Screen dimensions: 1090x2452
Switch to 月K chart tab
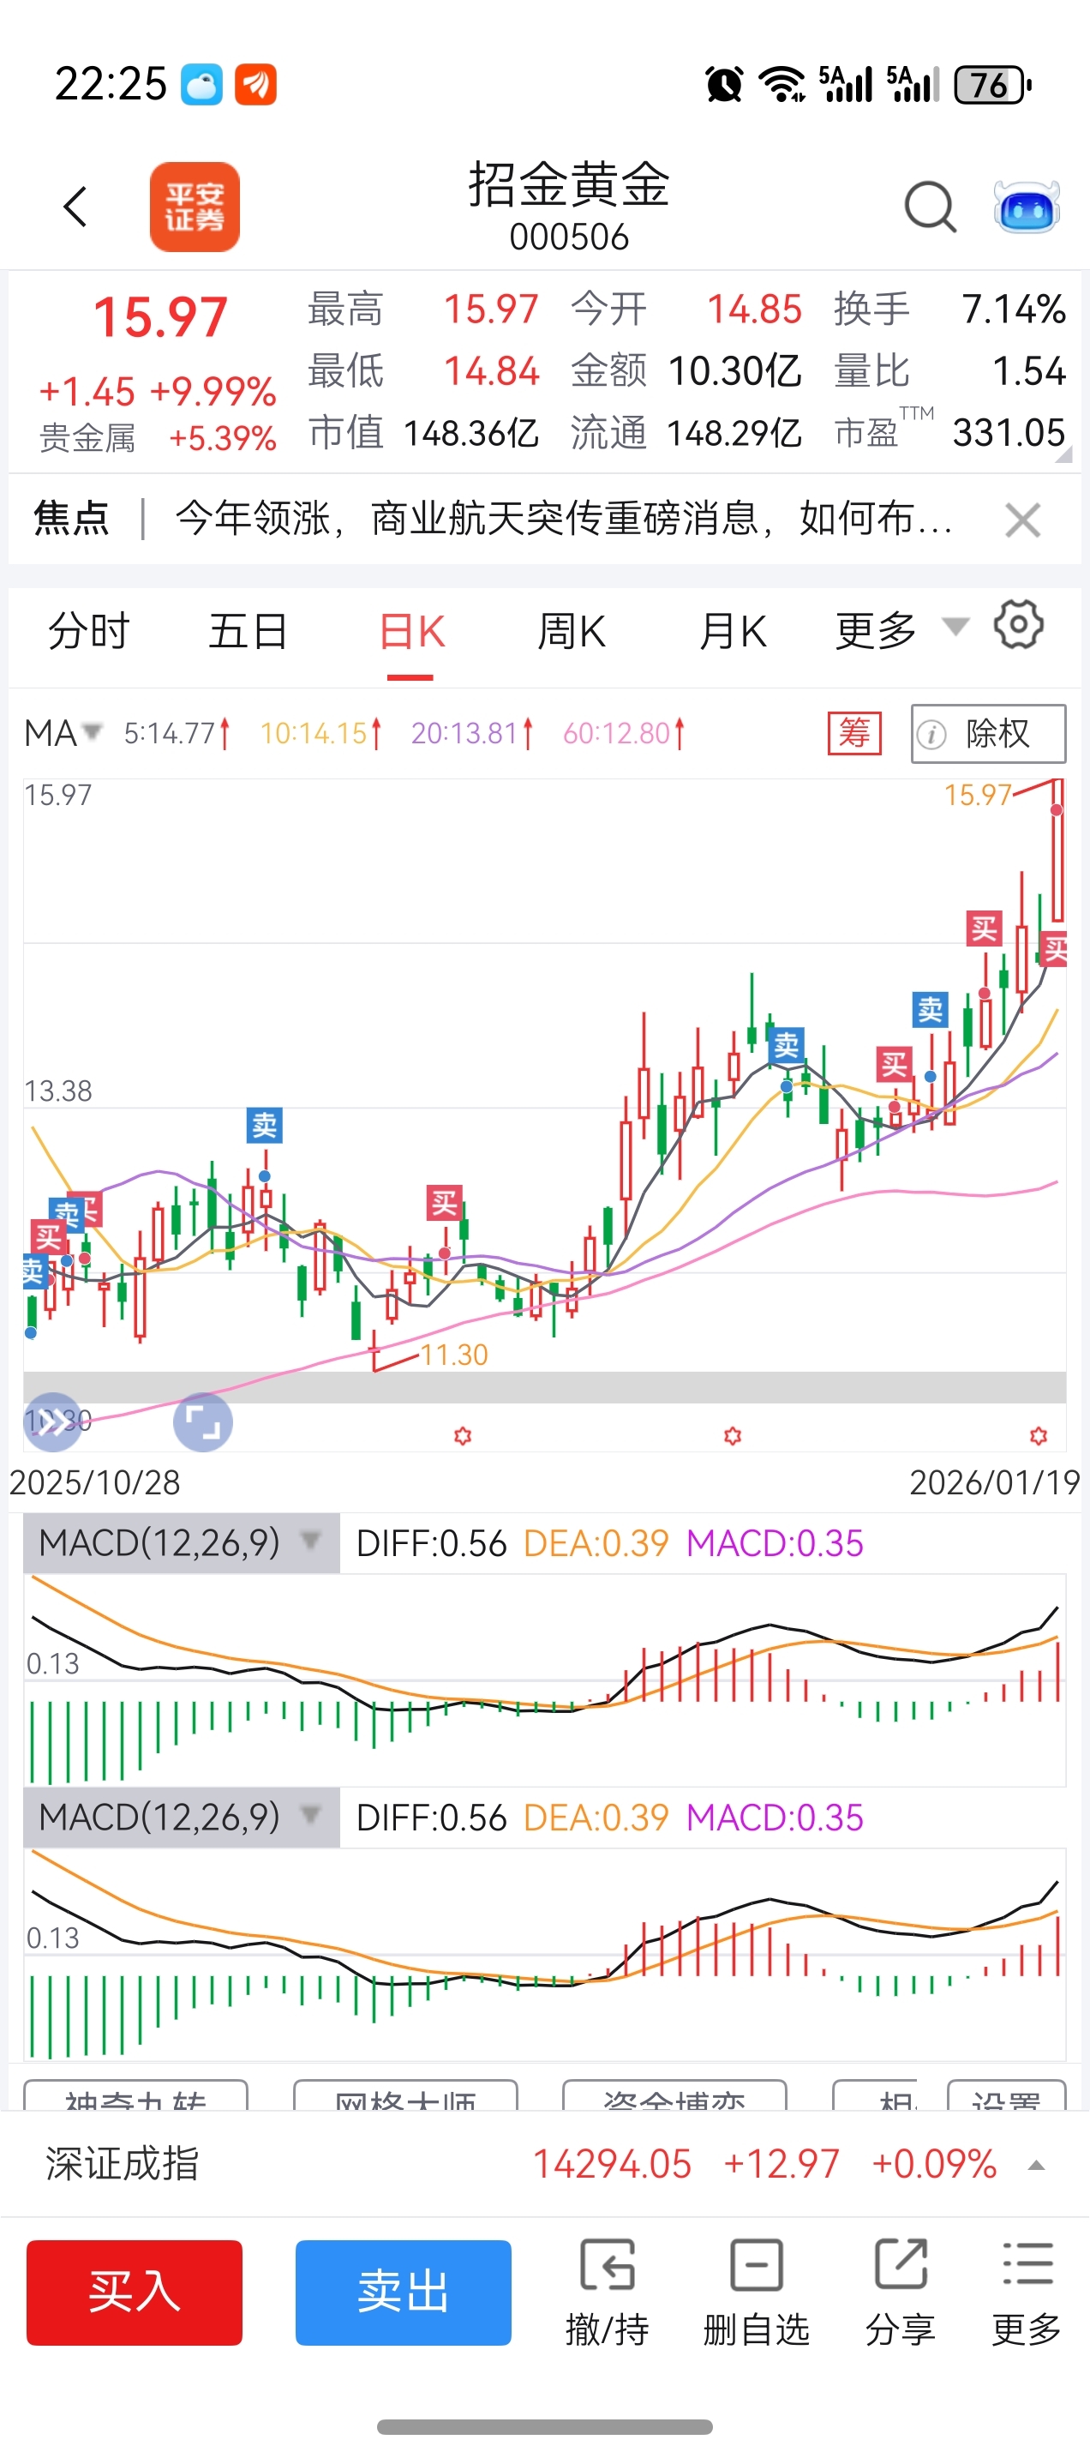click(x=733, y=631)
